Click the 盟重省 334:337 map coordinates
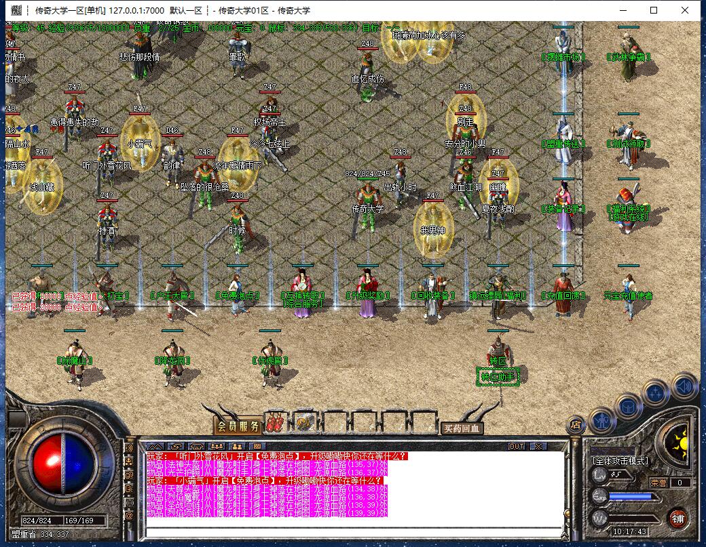Viewport: 706px width, 547px height. (40, 534)
